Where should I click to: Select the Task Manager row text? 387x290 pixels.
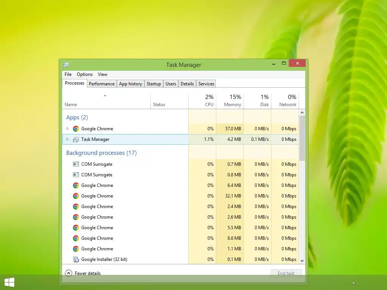pos(95,139)
